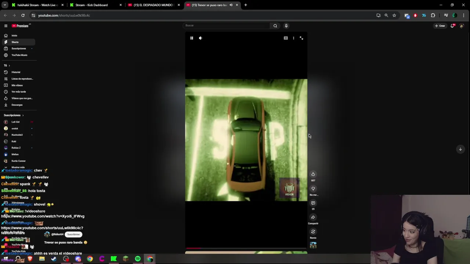Open Listas de reproducción
This screenshot has height=264, width=470.
click(18, 79)
